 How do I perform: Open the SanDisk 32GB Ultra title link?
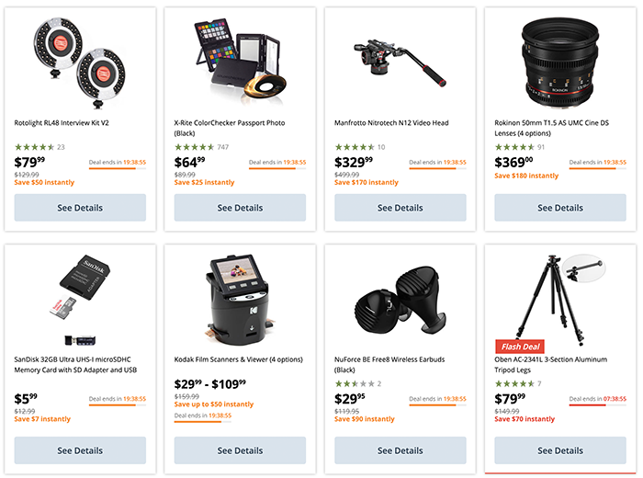75,365
